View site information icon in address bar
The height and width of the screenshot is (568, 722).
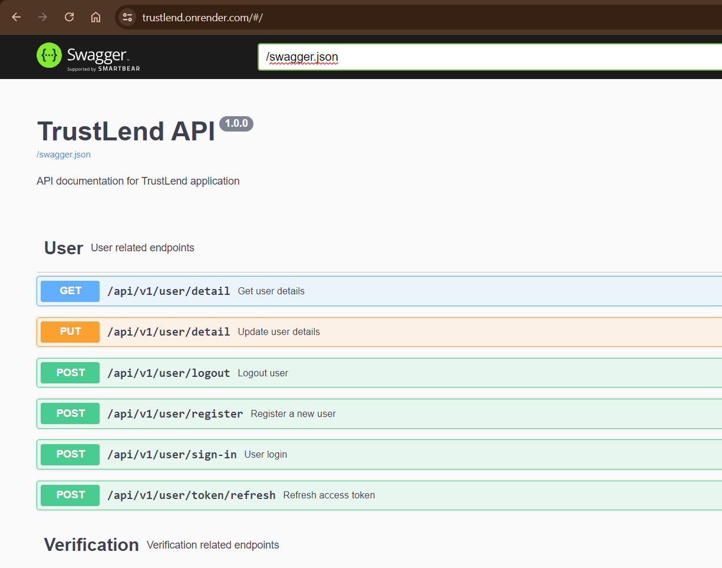pos(127,17)
